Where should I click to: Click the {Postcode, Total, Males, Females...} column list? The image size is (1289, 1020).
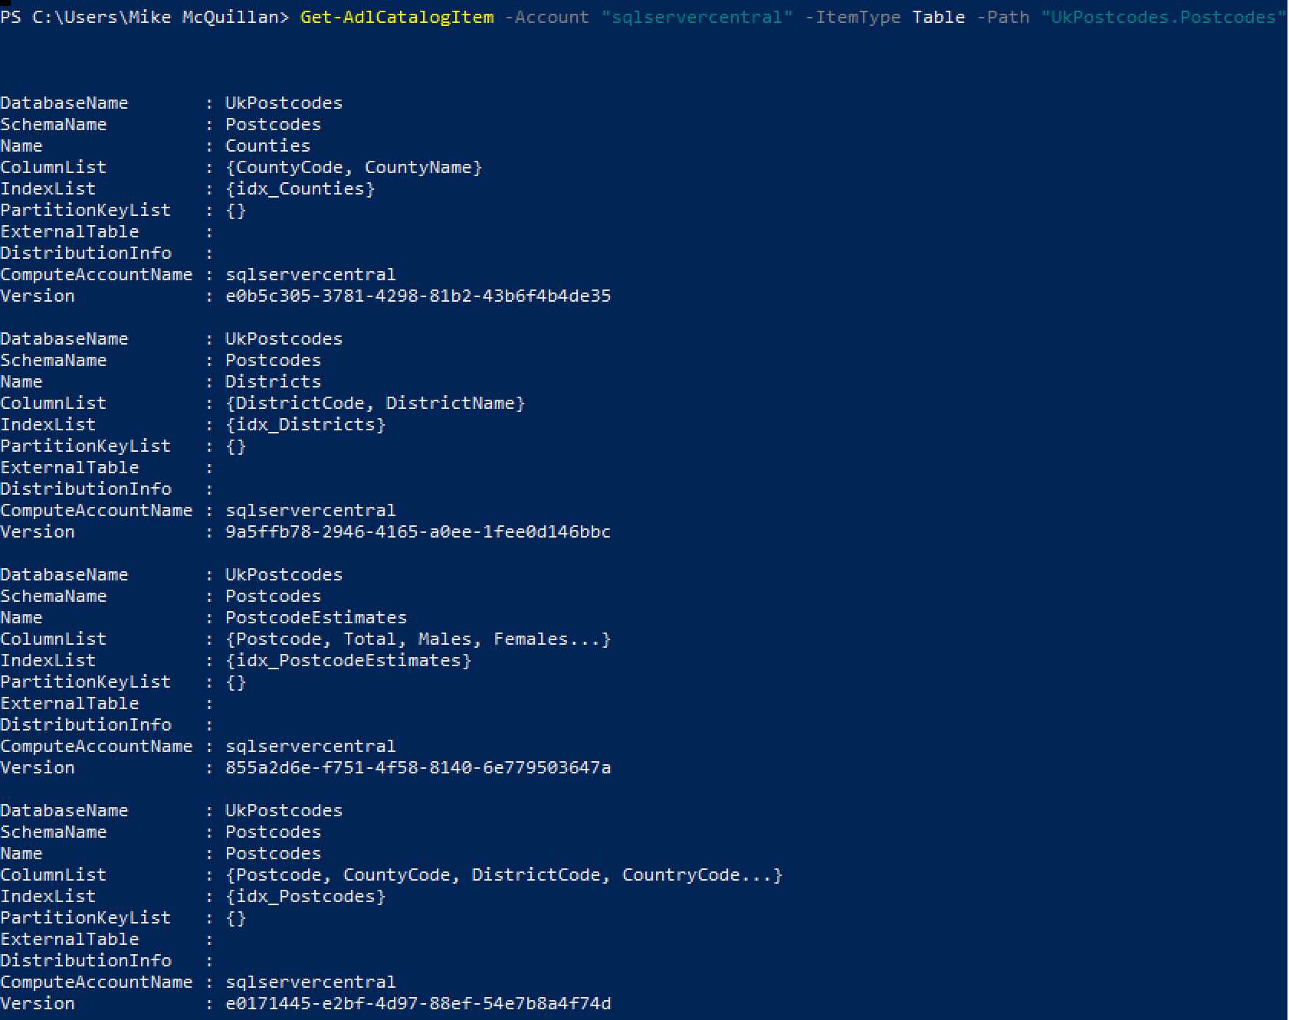[x=418, y=639]
